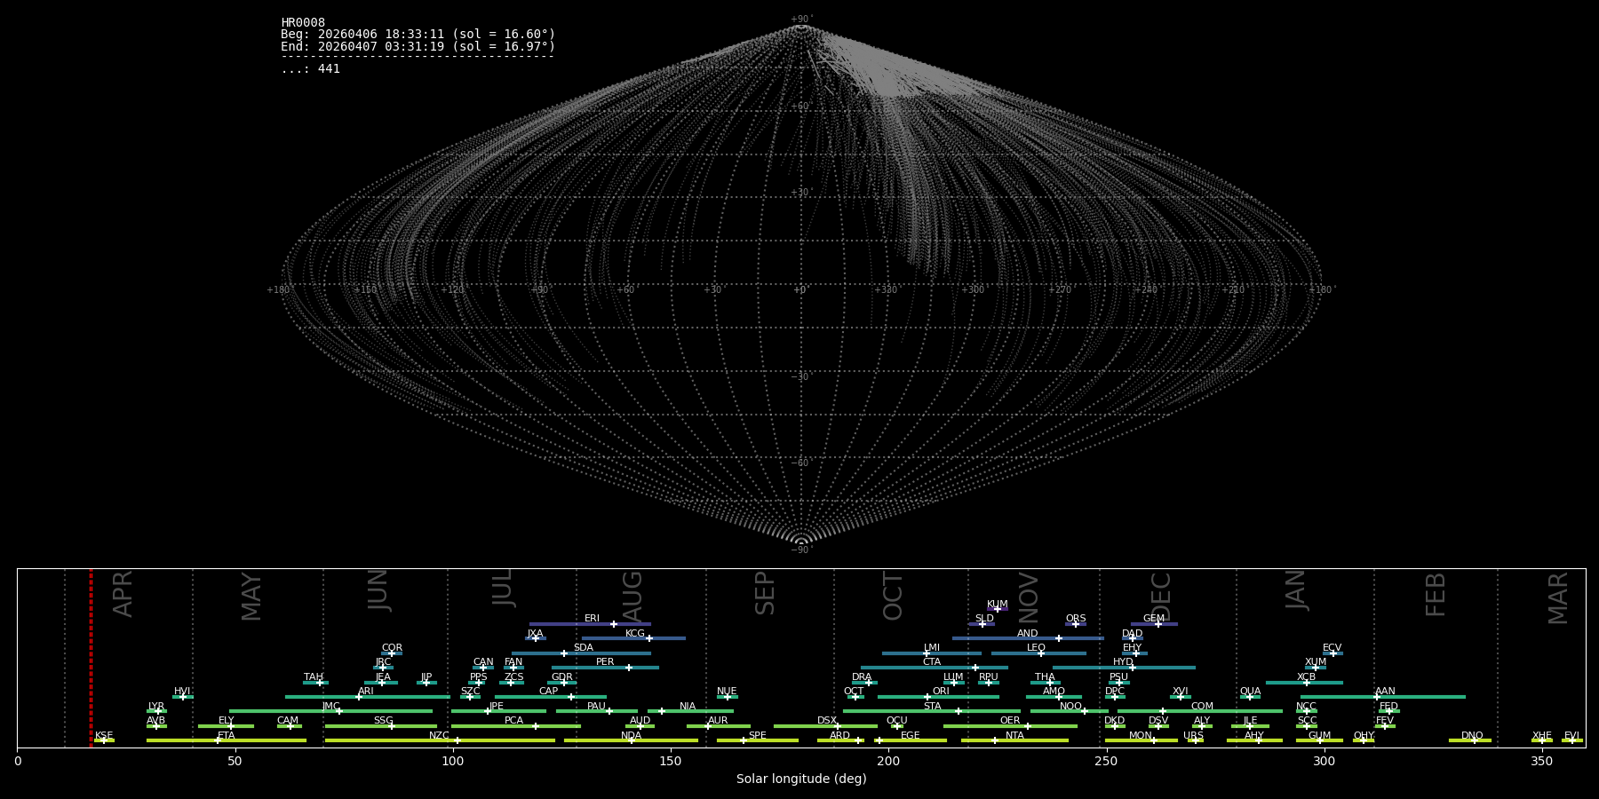Click the AND shower label
Screen dimensions: 1599x799
1027,634
